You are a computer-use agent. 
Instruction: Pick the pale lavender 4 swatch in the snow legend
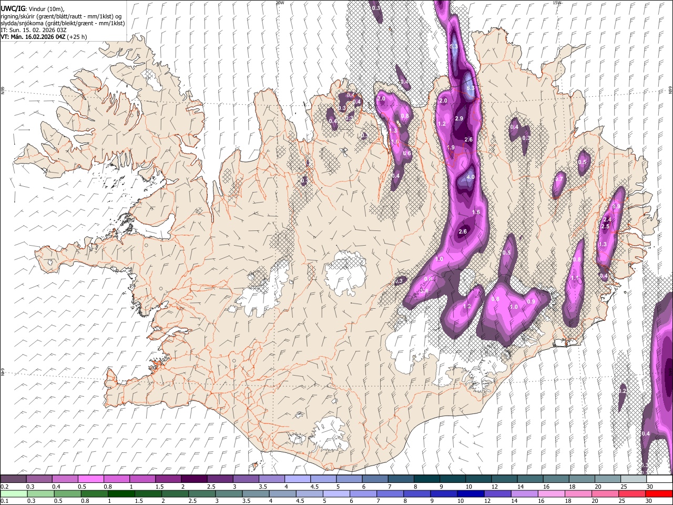pos(298,479)
